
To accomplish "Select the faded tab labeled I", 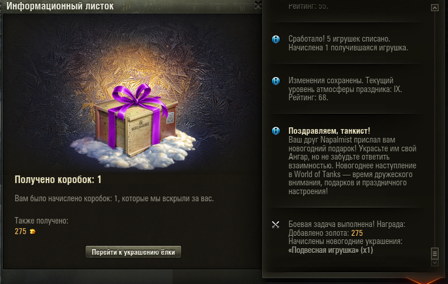I will 195,8.
